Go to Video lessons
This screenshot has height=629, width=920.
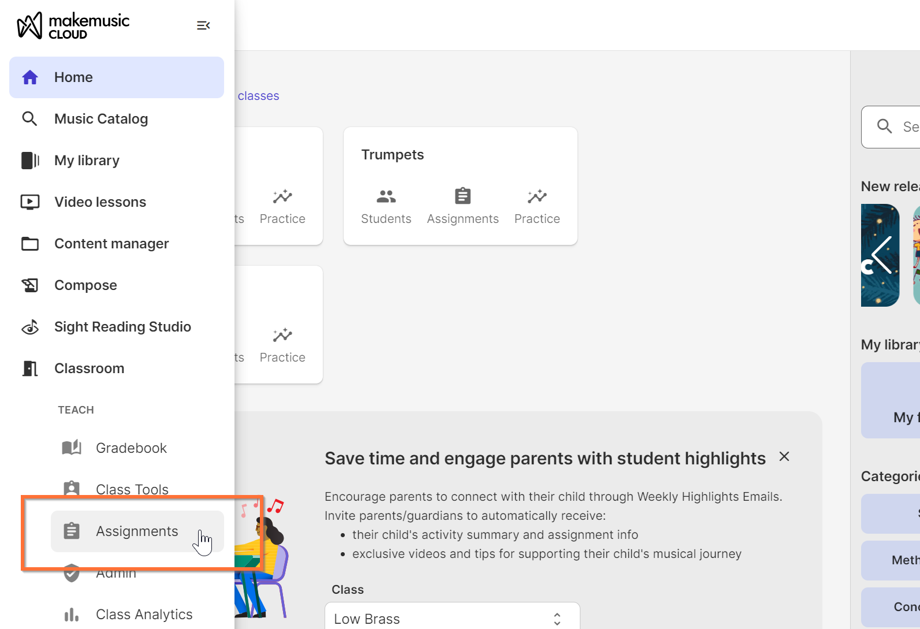100,202
